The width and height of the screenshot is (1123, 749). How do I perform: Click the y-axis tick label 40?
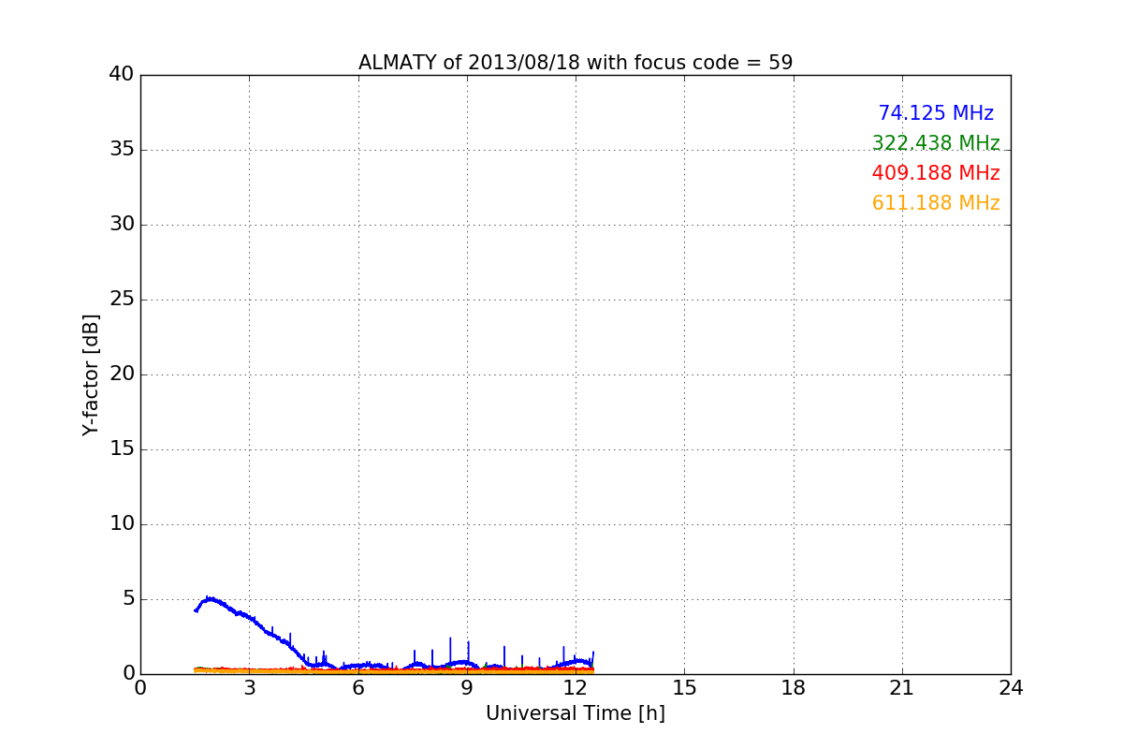click(122, 75)
